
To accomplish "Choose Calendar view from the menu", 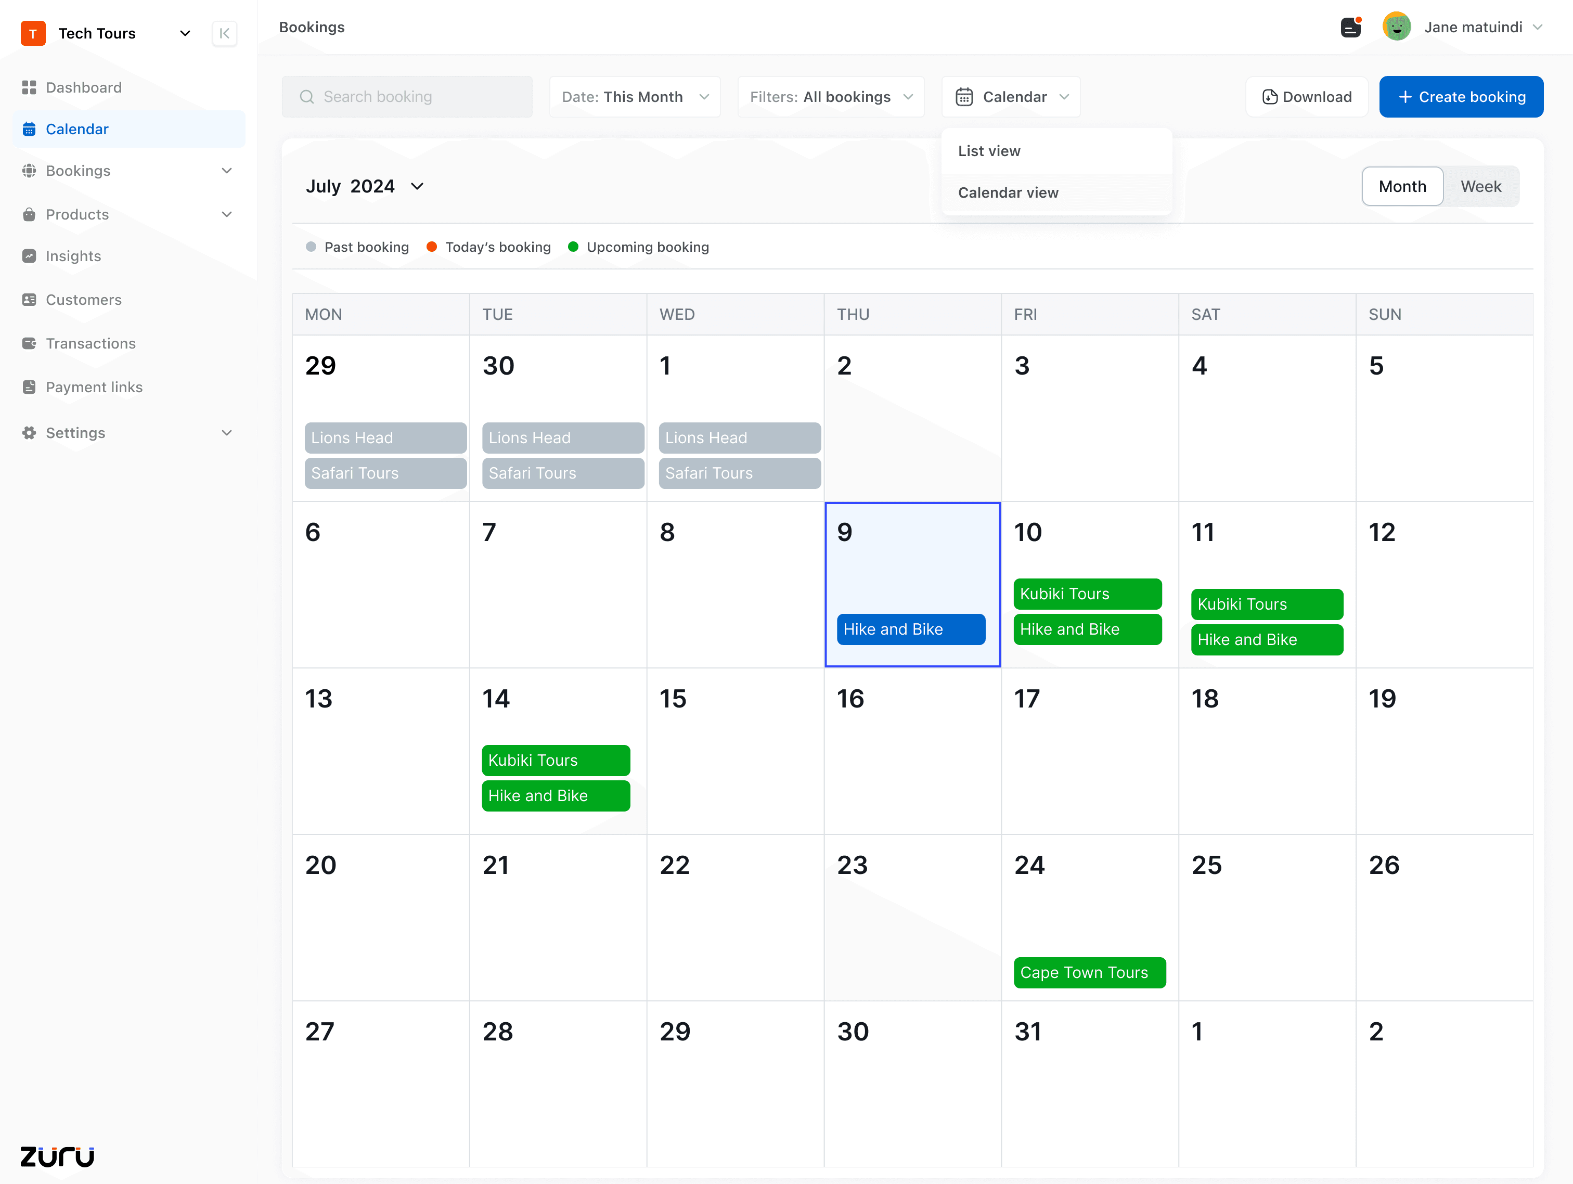I will pos(1008,192).
